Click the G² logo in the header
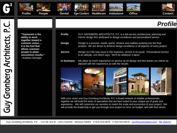Image resolution: width=177 pixels, height=133 pixels. click(7, 9)
